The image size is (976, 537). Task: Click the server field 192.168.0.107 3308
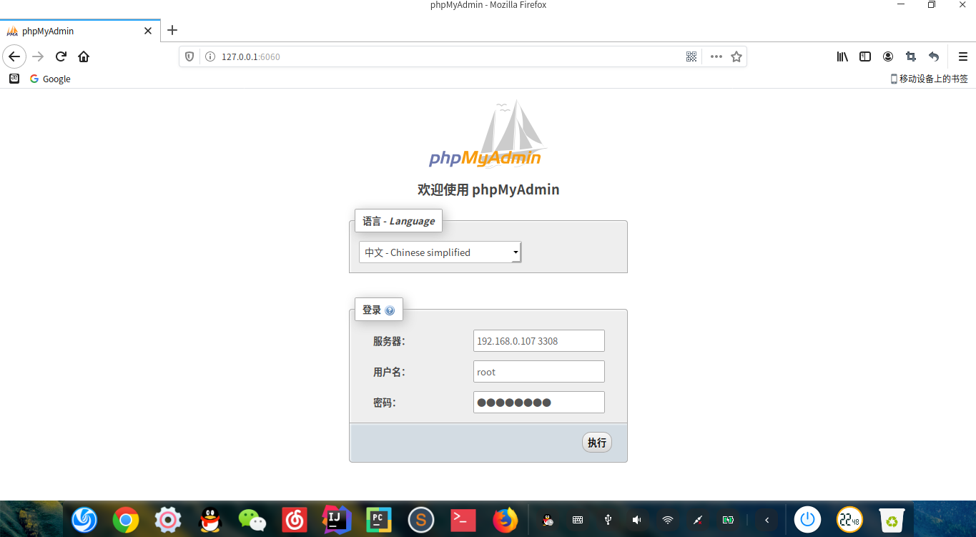tap(539, 341)
